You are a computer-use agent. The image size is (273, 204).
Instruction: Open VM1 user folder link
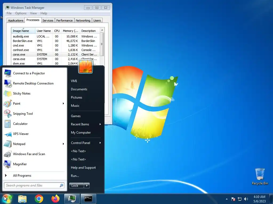[74, 81]
